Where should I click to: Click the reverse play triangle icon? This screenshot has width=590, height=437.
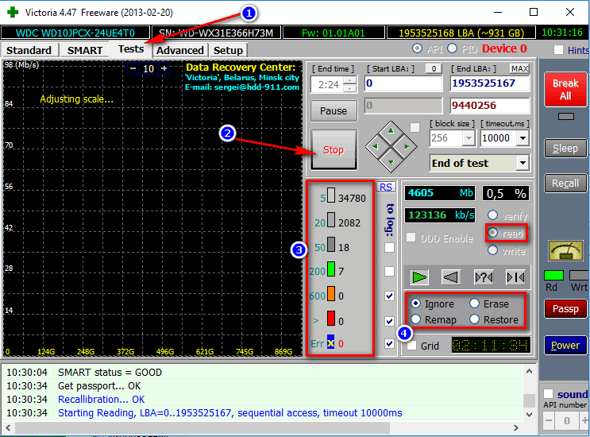[x=451, y=278]
